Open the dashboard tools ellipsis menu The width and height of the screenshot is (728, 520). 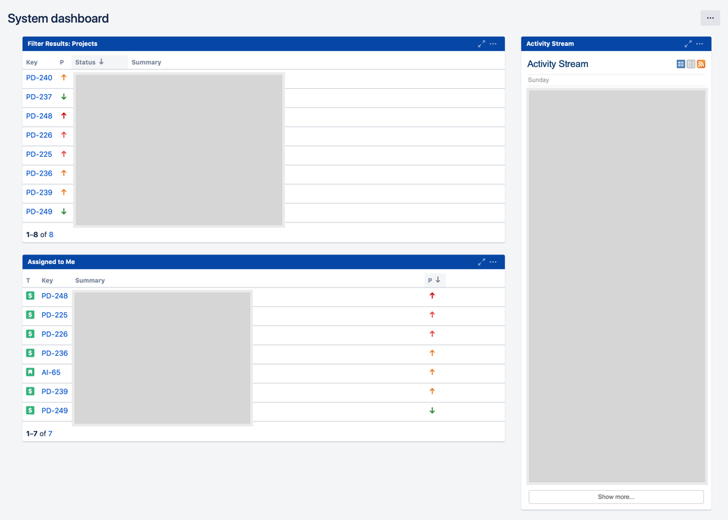(x=710, y=18)
